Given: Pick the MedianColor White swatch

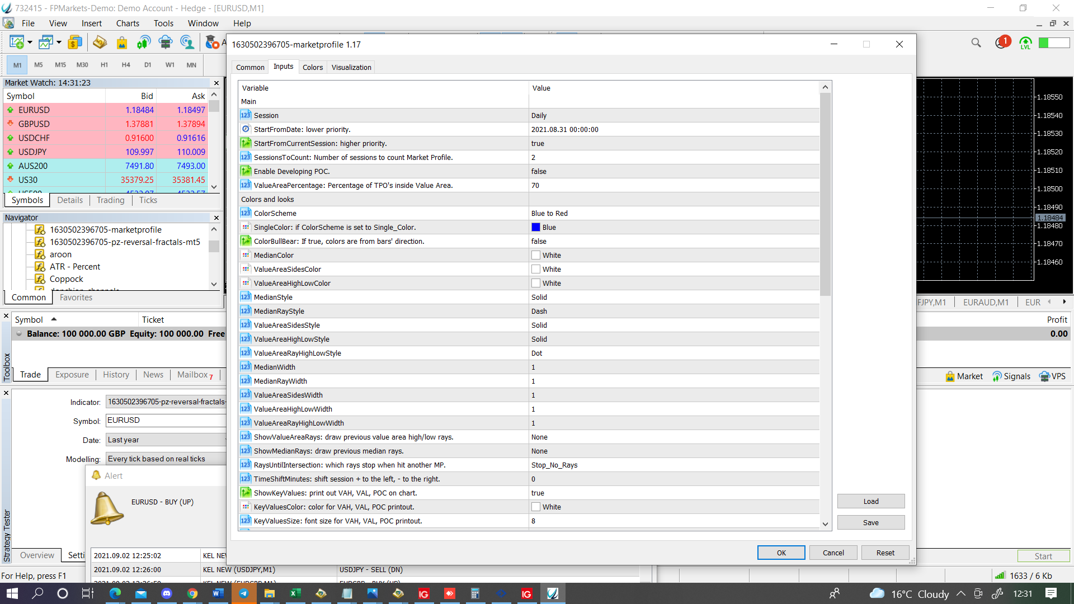Looking at the screenshot, I should tap(536, 255).
